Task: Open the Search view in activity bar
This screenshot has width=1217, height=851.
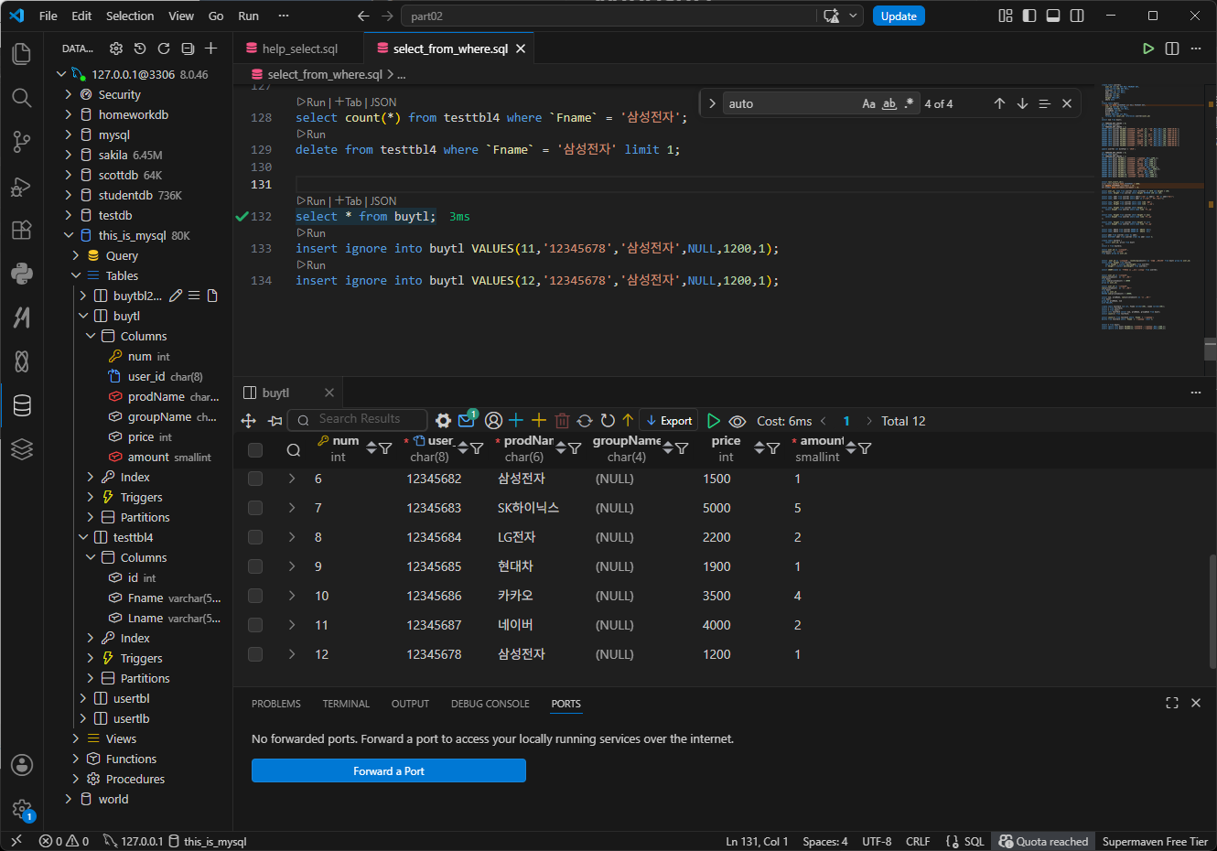Action: (x=22, y=98)
